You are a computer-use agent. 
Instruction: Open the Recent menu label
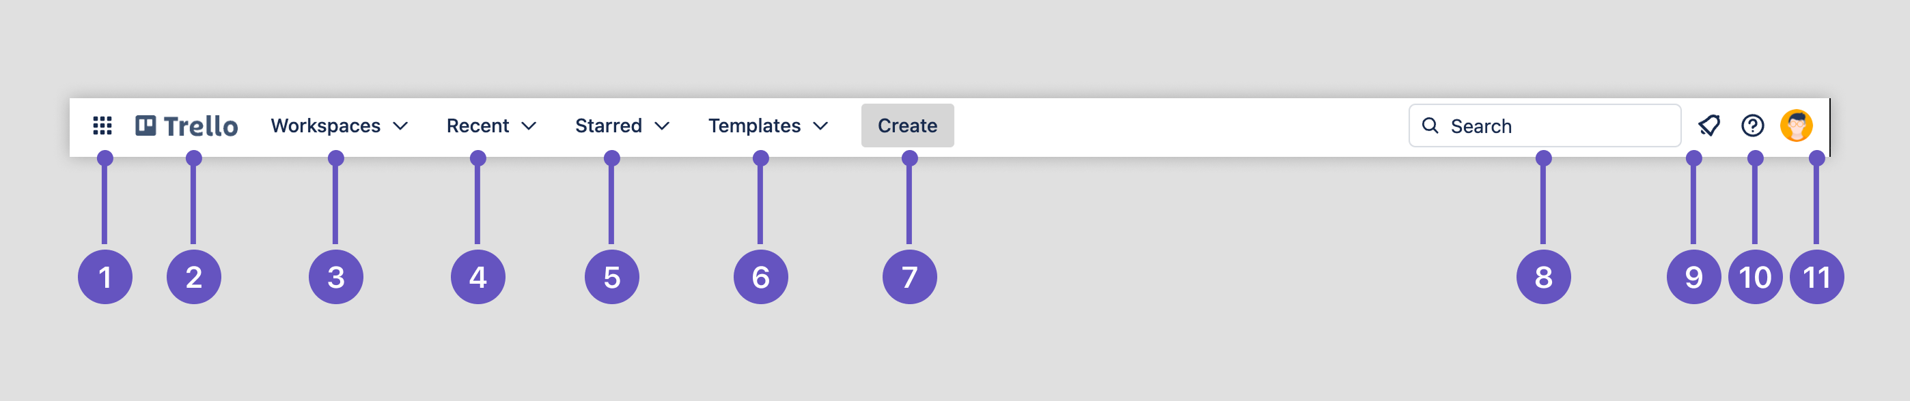pos(477,125)
